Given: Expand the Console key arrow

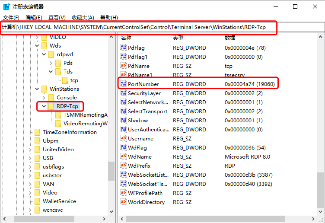Looking at the screenshot, I should coord(44,98).
